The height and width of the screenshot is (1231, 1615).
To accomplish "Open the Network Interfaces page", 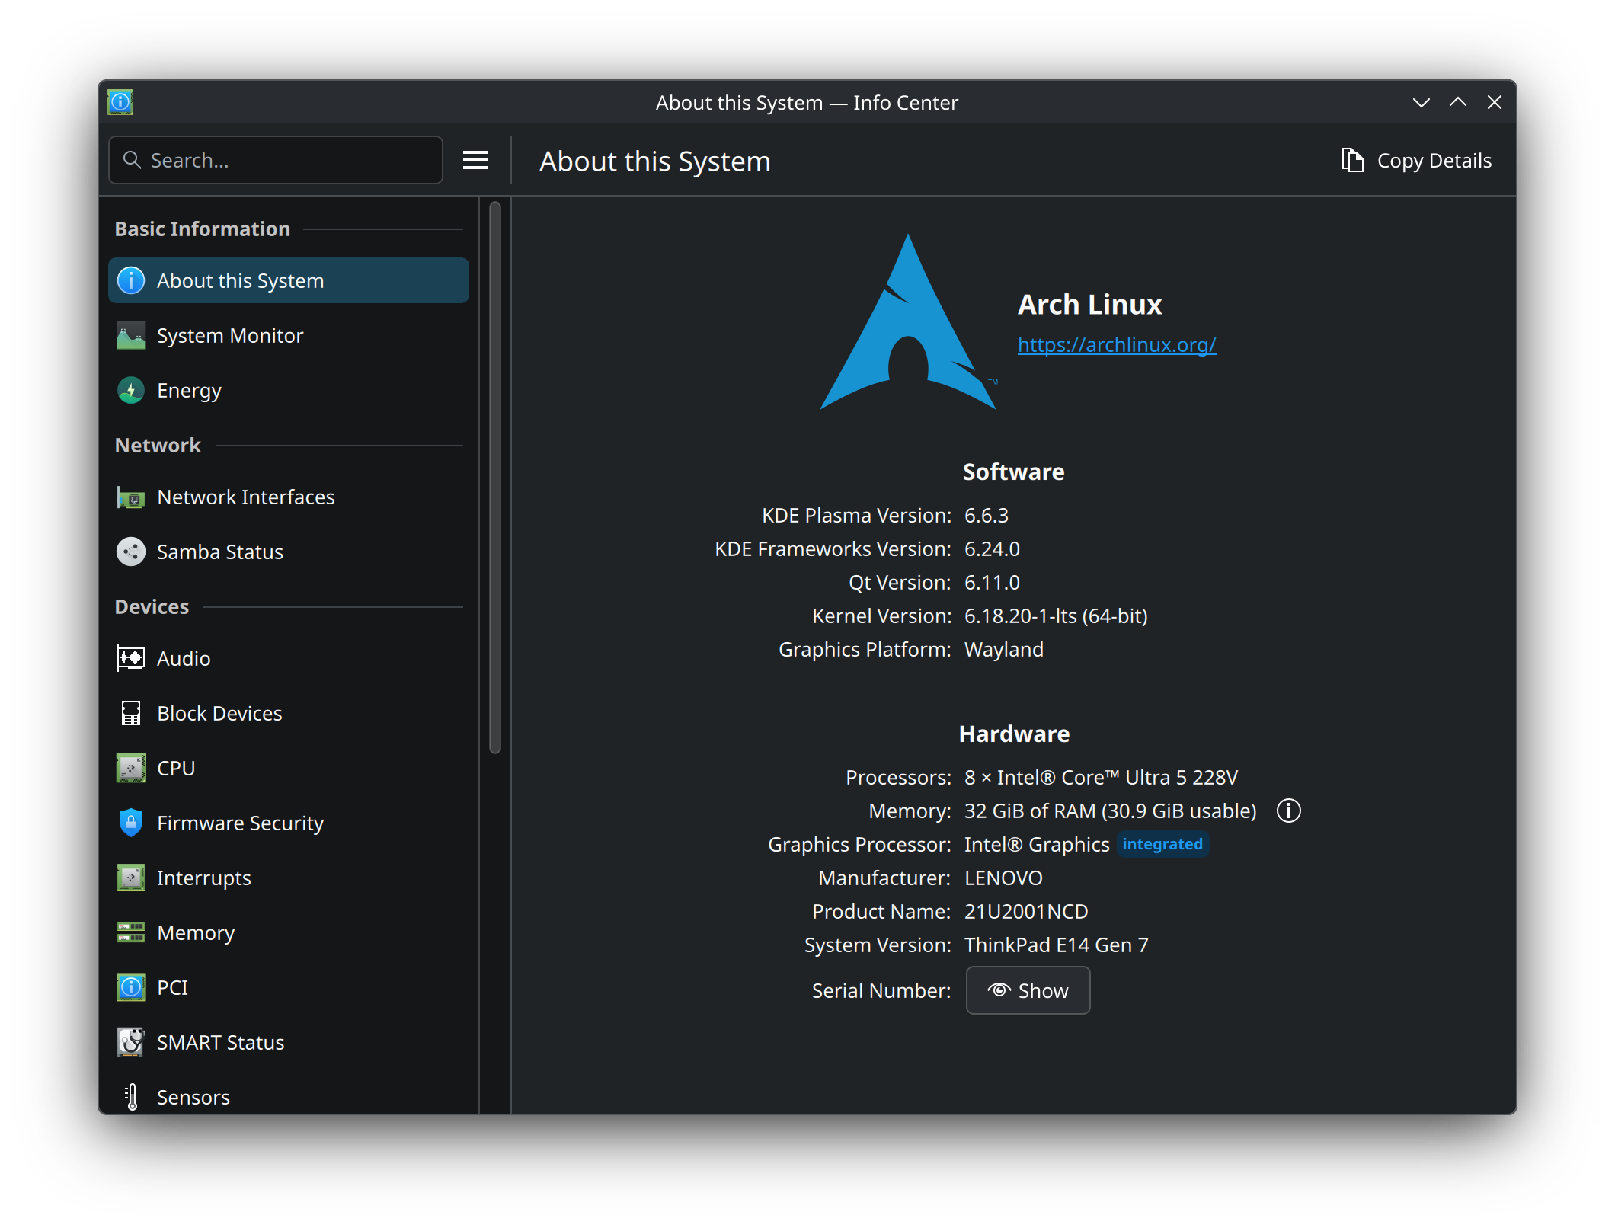I will click(x=289, y=497).
